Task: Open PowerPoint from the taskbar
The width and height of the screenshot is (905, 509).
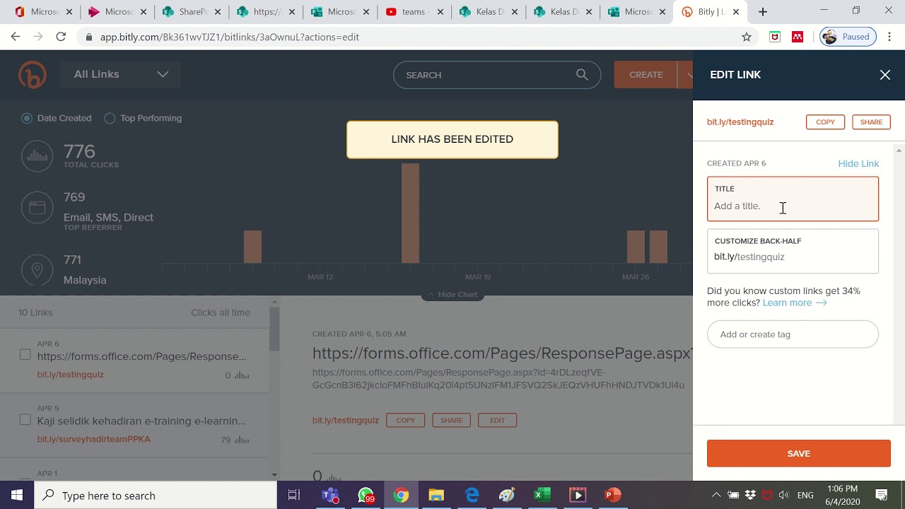Action: click(613, 495)
